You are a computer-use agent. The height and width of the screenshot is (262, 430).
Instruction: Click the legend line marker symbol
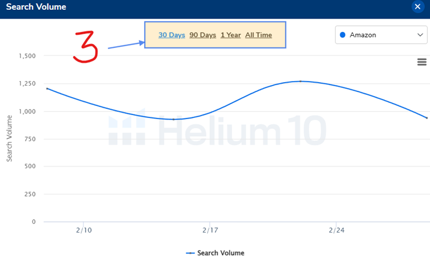coord(190,253)
